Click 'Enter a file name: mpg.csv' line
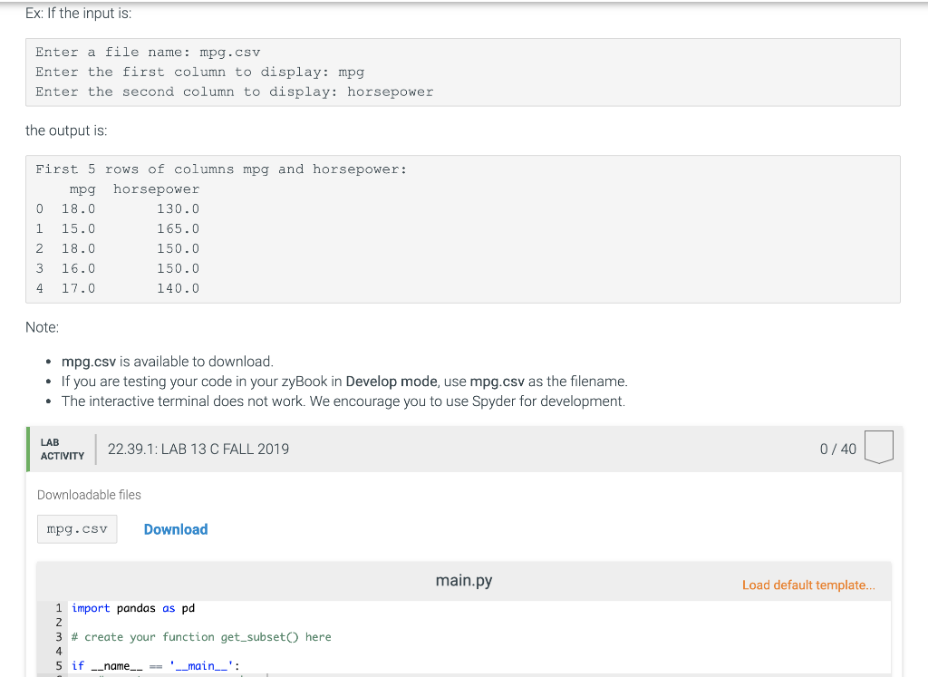 pyautogui.click(x=148, y=52)
